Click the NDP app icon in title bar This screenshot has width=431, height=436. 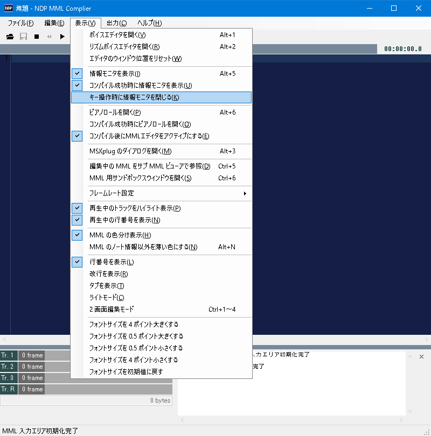tap(9, 8)
